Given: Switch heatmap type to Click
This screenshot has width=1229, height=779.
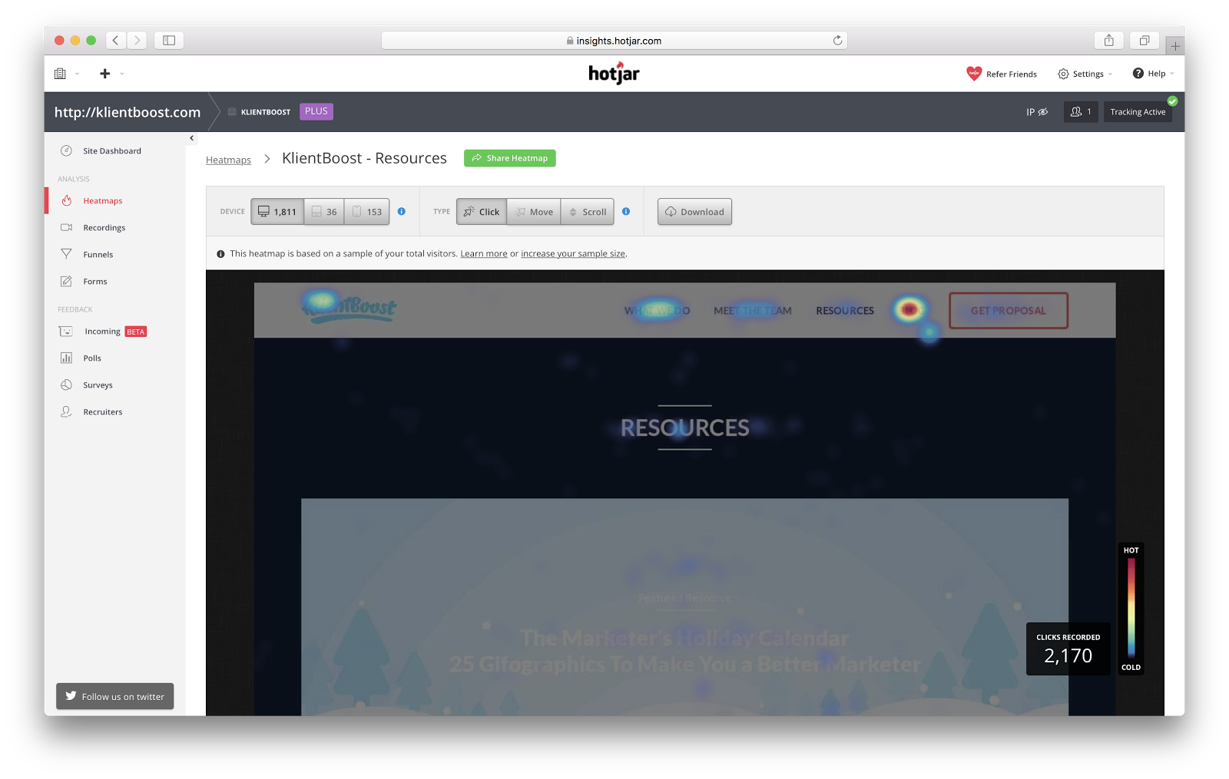Looking at the screenshot, I should [x=482, y=212].
